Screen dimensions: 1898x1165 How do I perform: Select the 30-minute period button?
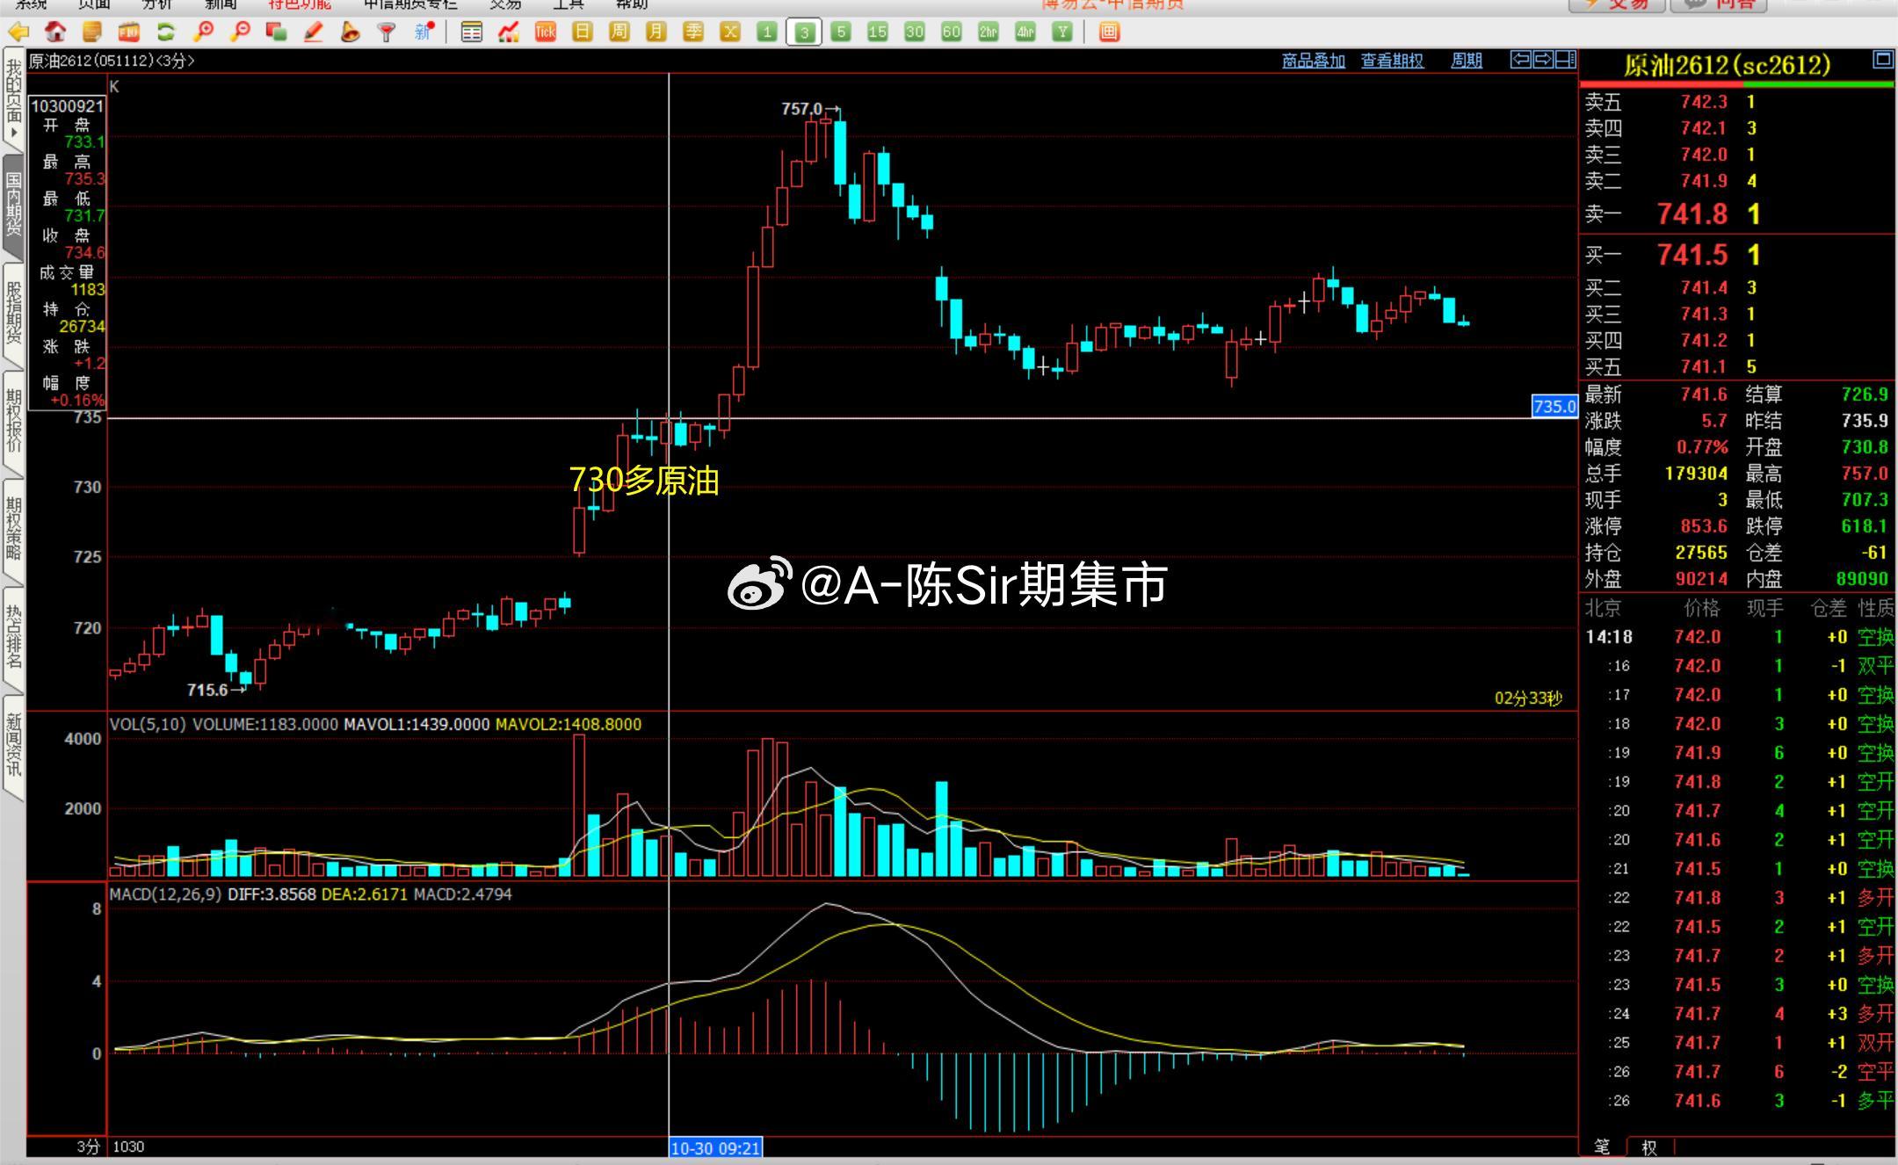click(915, 33)
